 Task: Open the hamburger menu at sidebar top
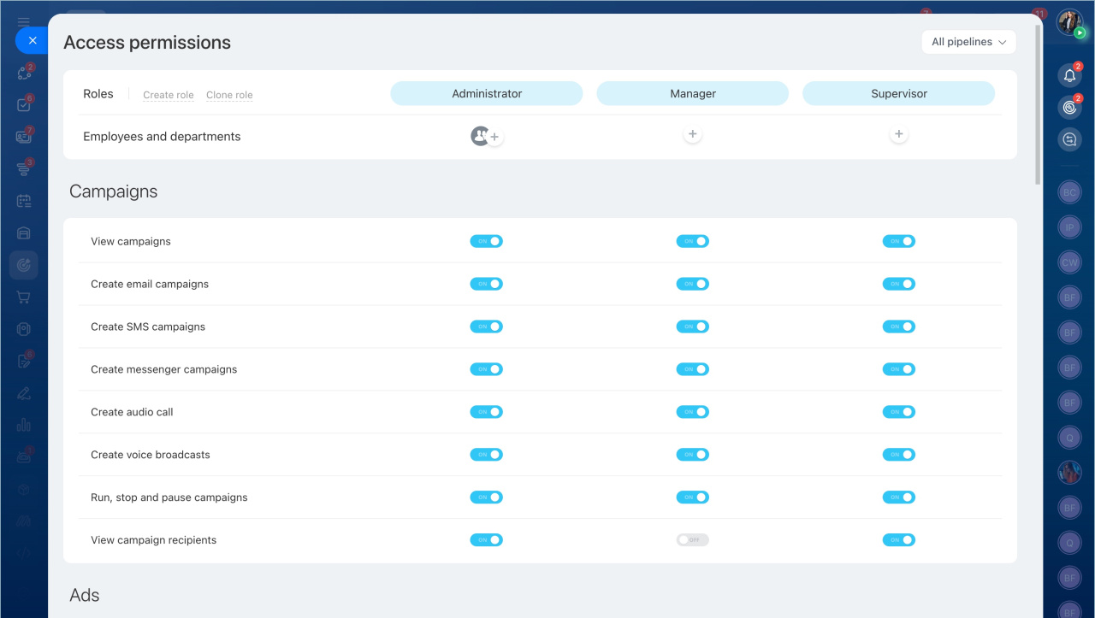(x=24, y=22)
